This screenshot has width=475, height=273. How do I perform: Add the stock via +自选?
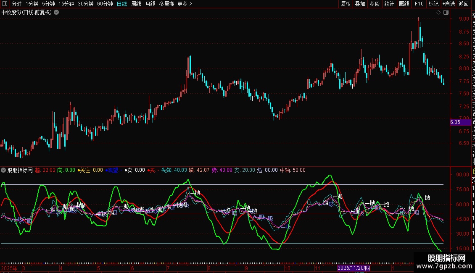point(449,4)
